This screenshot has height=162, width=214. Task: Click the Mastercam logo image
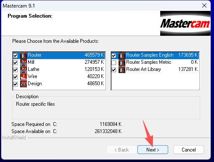185,24
